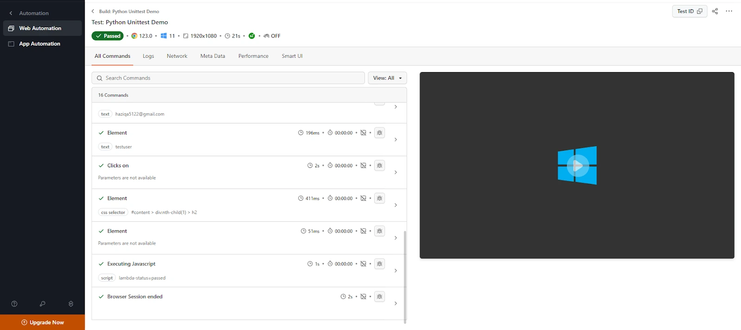Open the Meta Data tab
This screenshot has width=741, height=330.
tap(213, 56)
